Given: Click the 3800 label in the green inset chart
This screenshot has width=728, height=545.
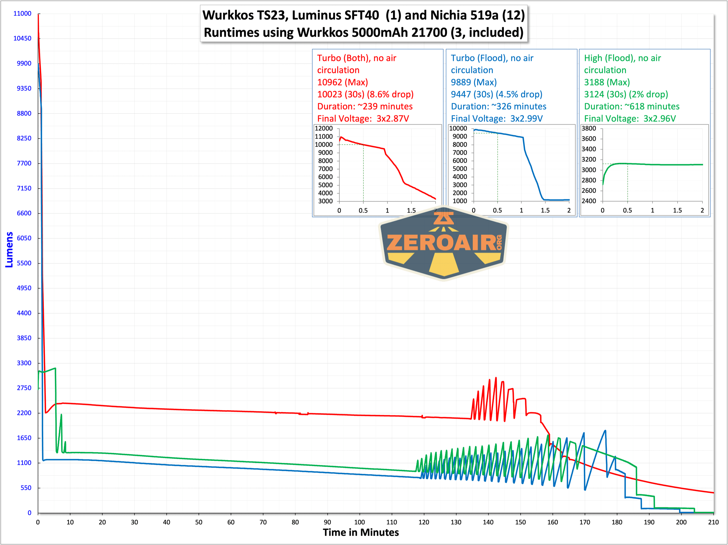Looking at the screenshot, I should [589, 129].
